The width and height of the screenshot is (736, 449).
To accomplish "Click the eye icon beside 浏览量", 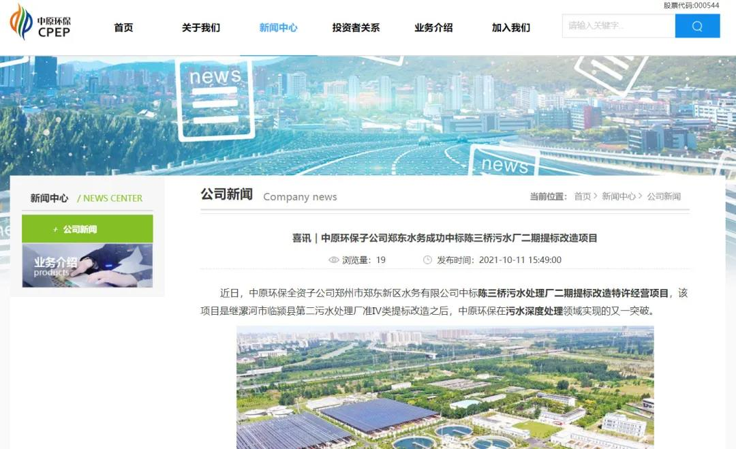I will [333, 260].
